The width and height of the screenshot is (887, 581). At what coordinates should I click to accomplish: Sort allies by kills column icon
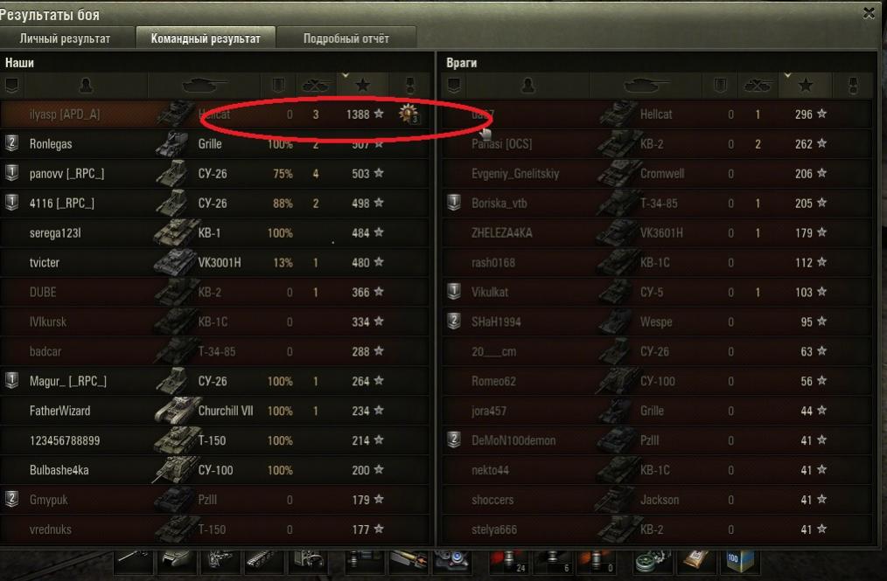click(316, 86)
